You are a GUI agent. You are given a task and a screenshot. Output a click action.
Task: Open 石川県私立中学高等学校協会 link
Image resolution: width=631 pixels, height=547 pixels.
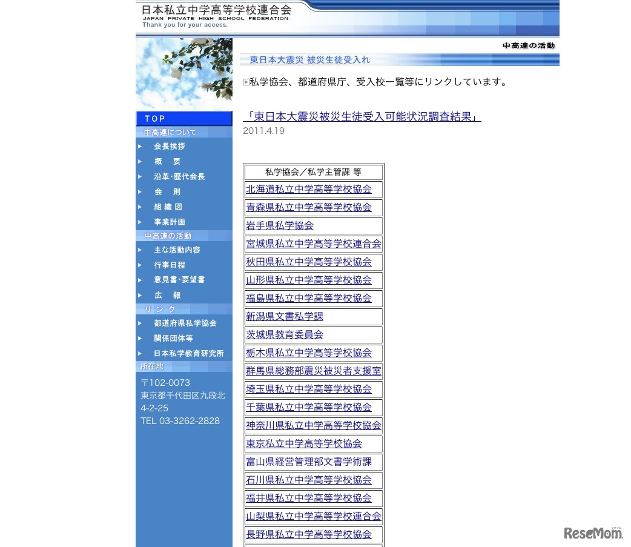tap(309, 480)
